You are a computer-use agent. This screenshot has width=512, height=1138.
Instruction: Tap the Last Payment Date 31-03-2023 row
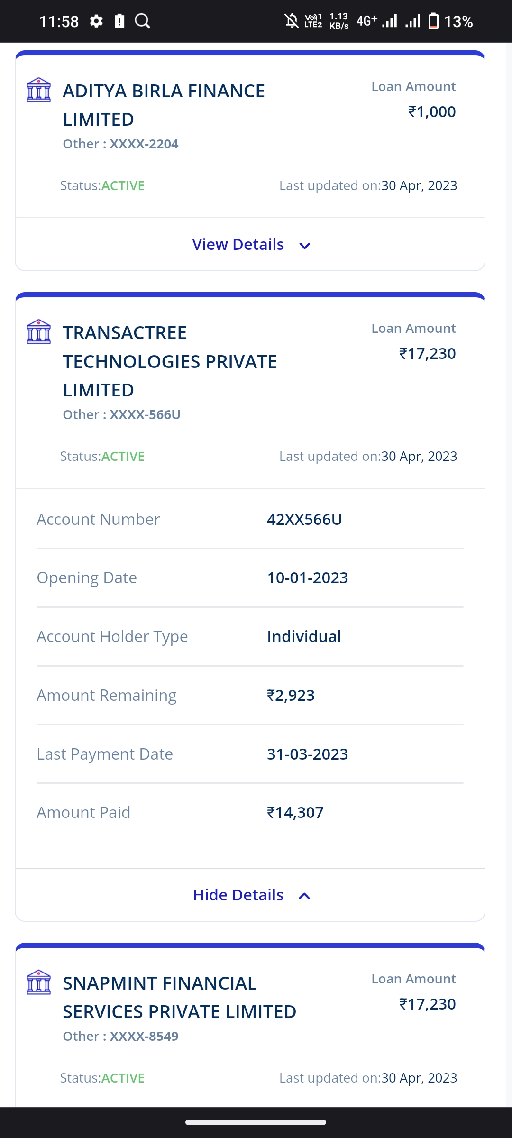point(250,754)
